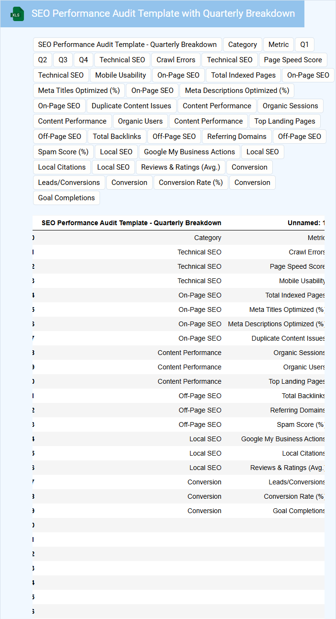
Task: Select the Duplicate Content Issues tag
Action: (131, 106)
